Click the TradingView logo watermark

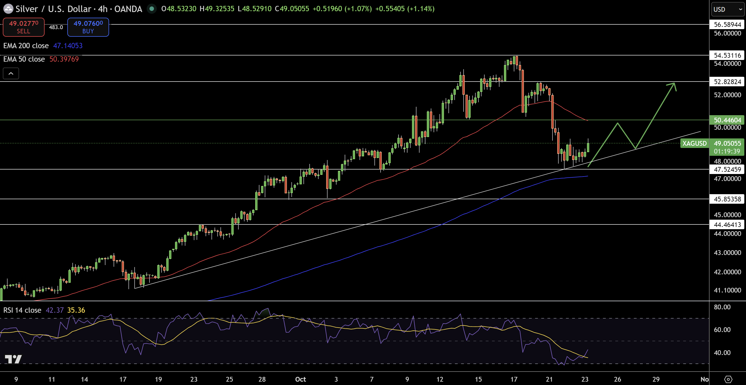13,359
